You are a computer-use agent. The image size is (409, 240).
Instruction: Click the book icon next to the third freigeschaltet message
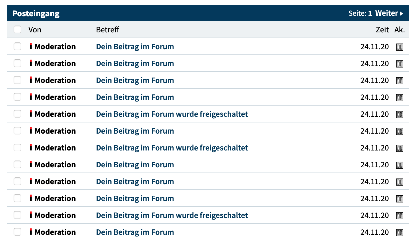399,215
